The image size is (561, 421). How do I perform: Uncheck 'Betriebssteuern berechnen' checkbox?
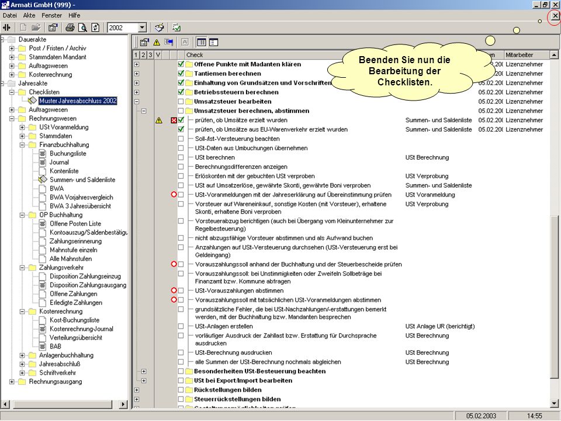tap(181, 92)
